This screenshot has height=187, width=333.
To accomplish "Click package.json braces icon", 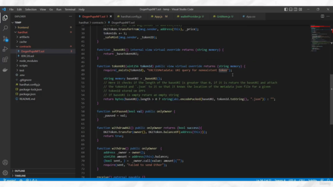I will tap(17, 94).
